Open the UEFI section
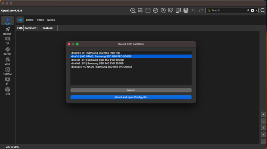The height and width of the screenshot is (149, 267). coord(7,91)
